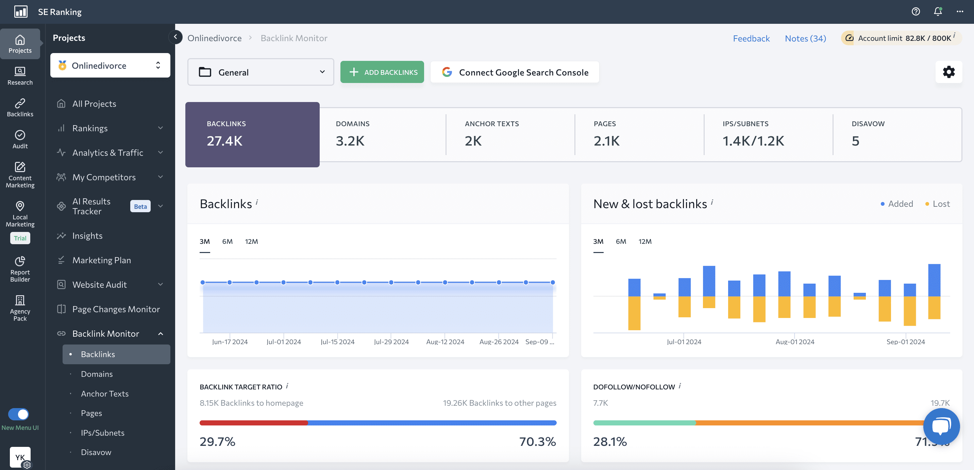Click the Trial badge under Local Marketing
The width and height of the screenshot is (974, 470).
click(20, 238)
